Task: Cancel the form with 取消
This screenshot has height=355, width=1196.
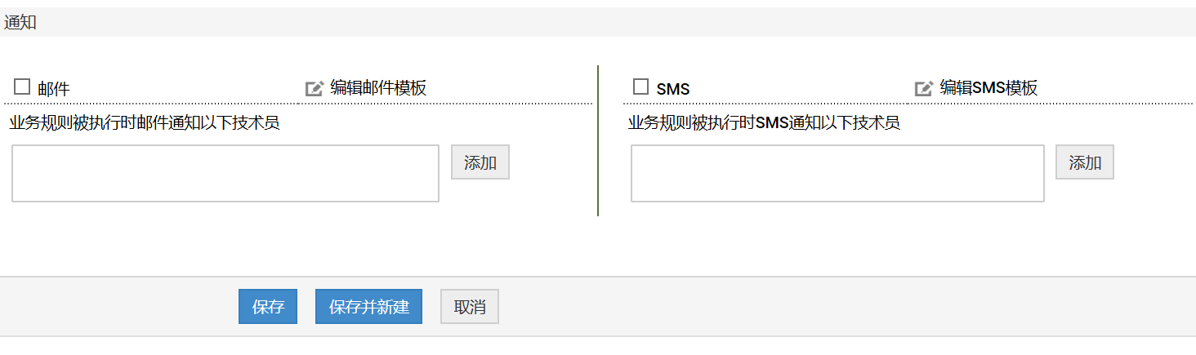Action: (x=470, y=307)
